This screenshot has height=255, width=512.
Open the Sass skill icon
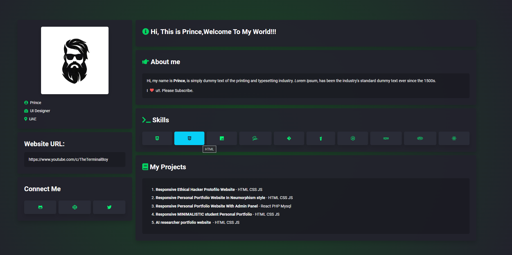[x=255, y=138]
